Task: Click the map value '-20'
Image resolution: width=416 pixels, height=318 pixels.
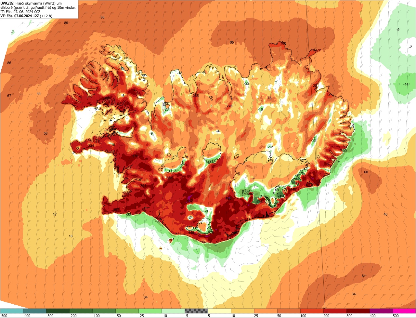Action: [166, 110]
